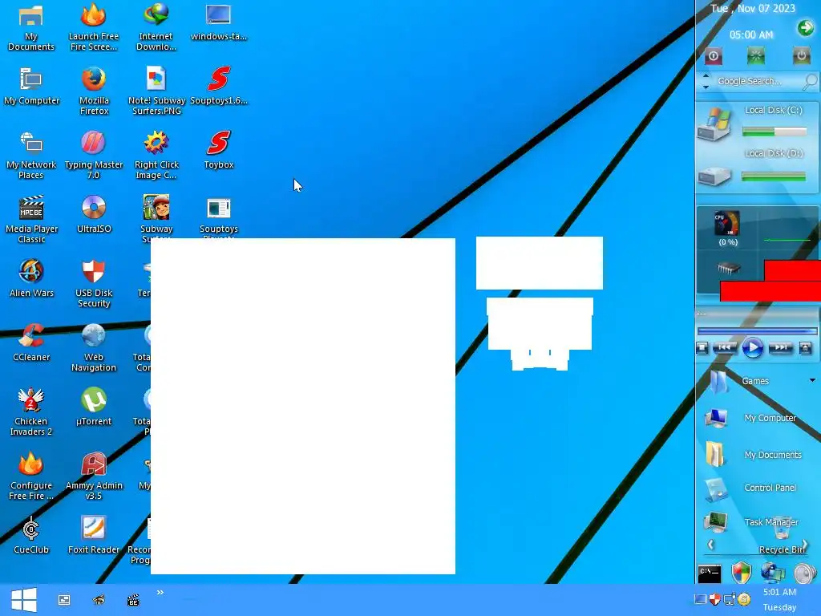Click the down arrow beside Google Search
Viewport: 821px width, 616px height.
[706, 87]
